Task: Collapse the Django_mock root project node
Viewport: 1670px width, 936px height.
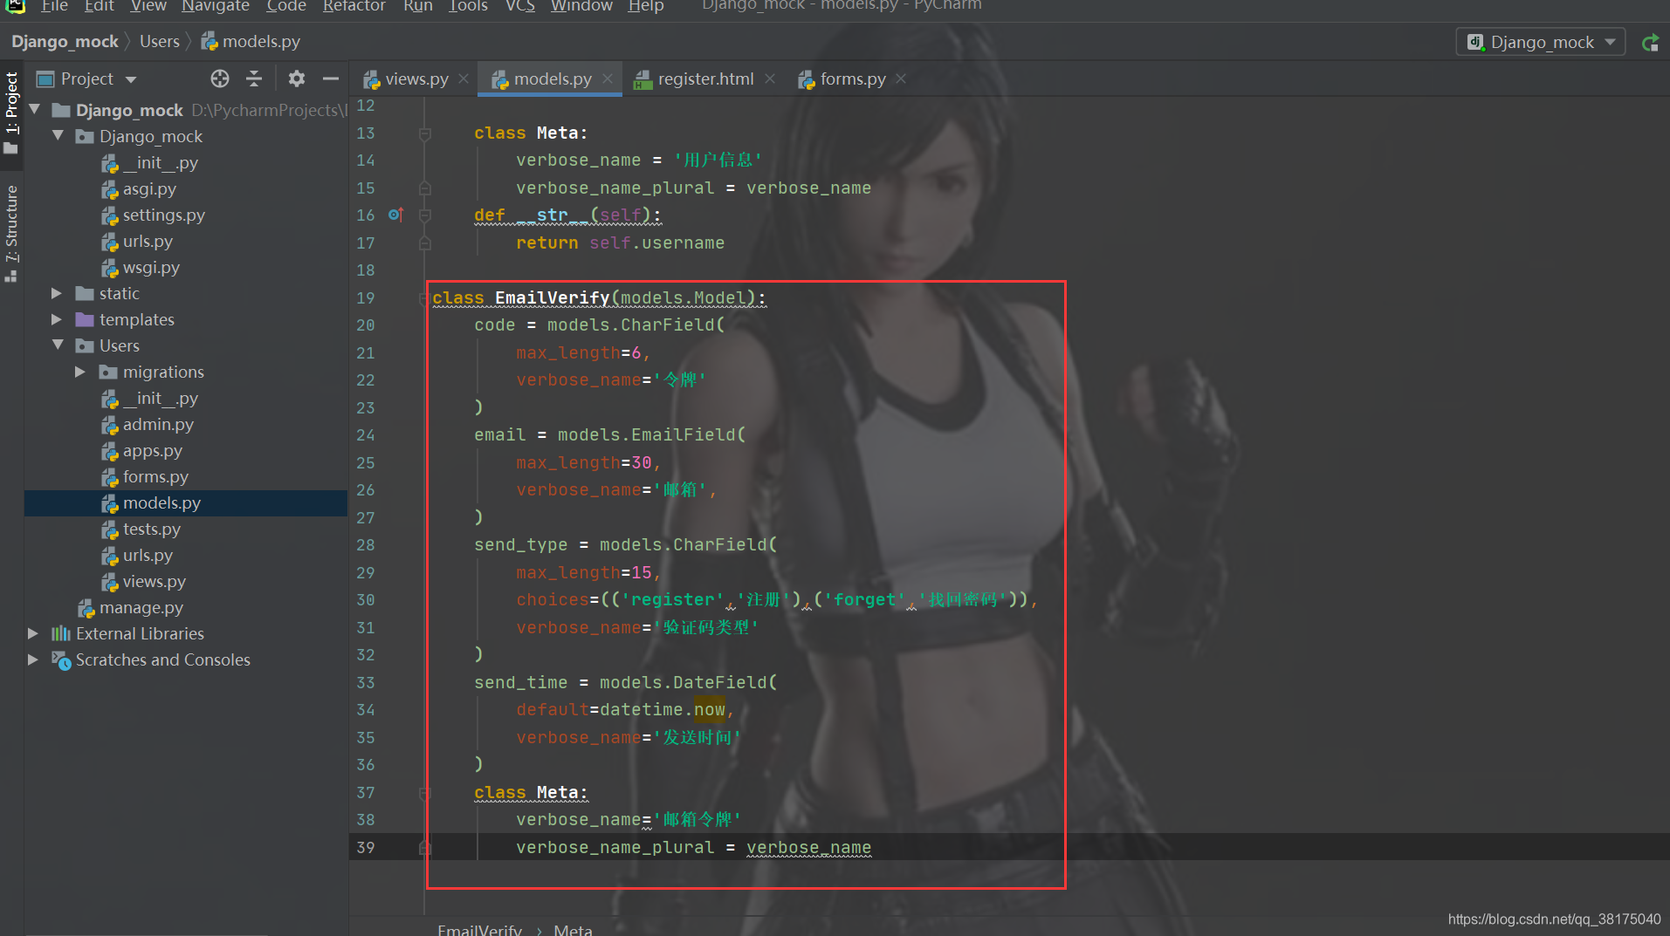Action: pos(35,110)
